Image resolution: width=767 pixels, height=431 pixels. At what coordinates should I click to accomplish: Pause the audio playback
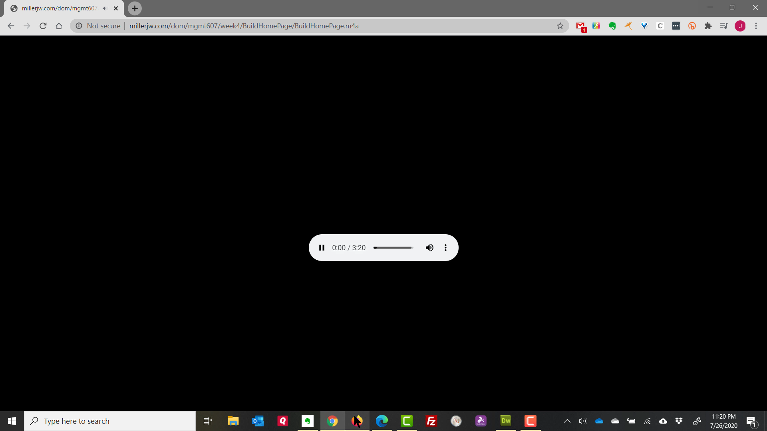[x=322, y=248]
